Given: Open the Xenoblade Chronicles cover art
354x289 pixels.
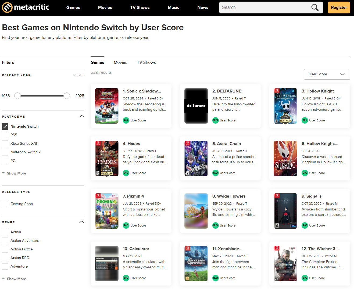Looking at the screenshot, I should pyautogui.click(x=196, y=264).
